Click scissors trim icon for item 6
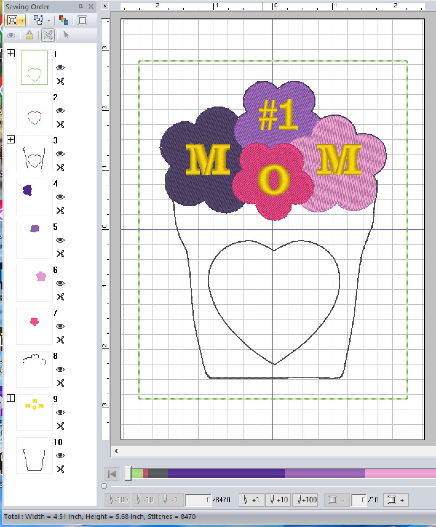Image resolution: width=436 pixels, height=527 pixels. coord(60,297)
